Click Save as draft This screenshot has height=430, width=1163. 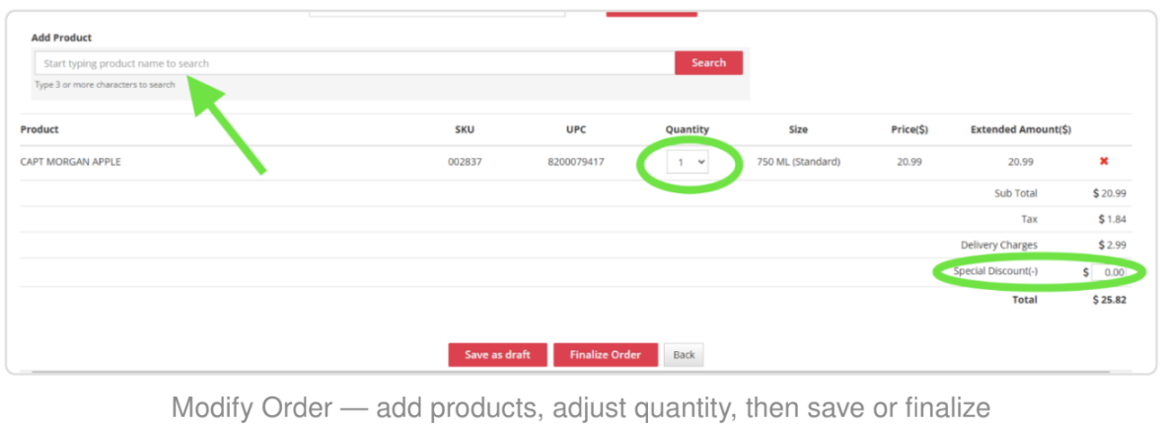pyautogui.click(x=498, y=354)
